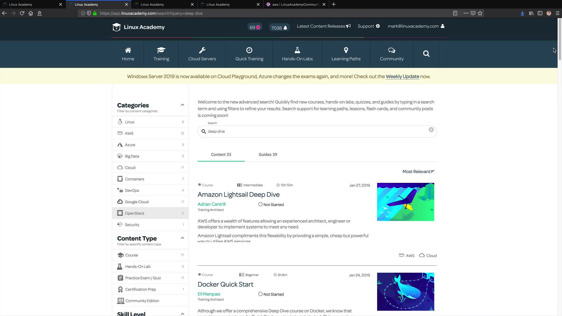
Task: Open Learning Paths map pin icon
Action: (x=346, y=50)
